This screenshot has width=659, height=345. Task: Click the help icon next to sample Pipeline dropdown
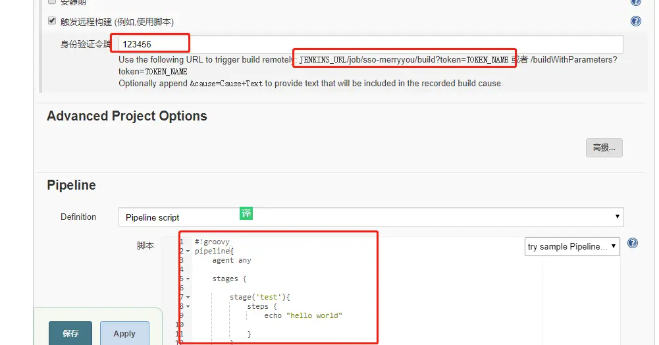click(x=633, y=244)
